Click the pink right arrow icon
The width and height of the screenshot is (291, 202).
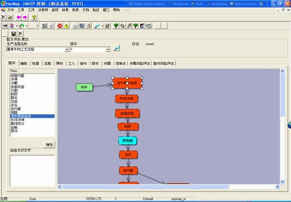25,17
